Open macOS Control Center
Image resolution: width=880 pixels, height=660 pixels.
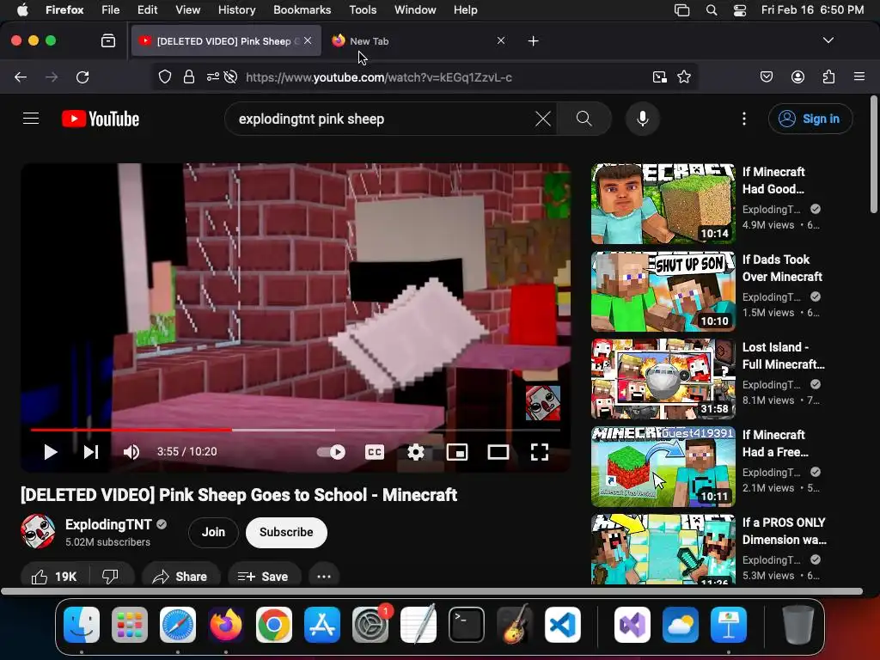[x=740, y=9]
